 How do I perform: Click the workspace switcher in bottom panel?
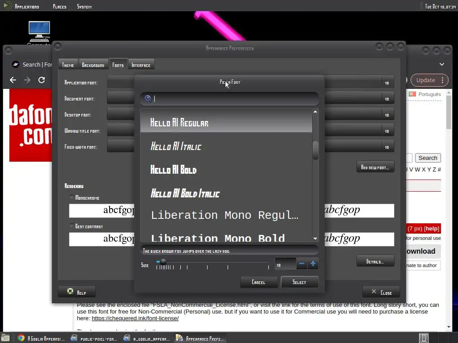tap(424, 338)
